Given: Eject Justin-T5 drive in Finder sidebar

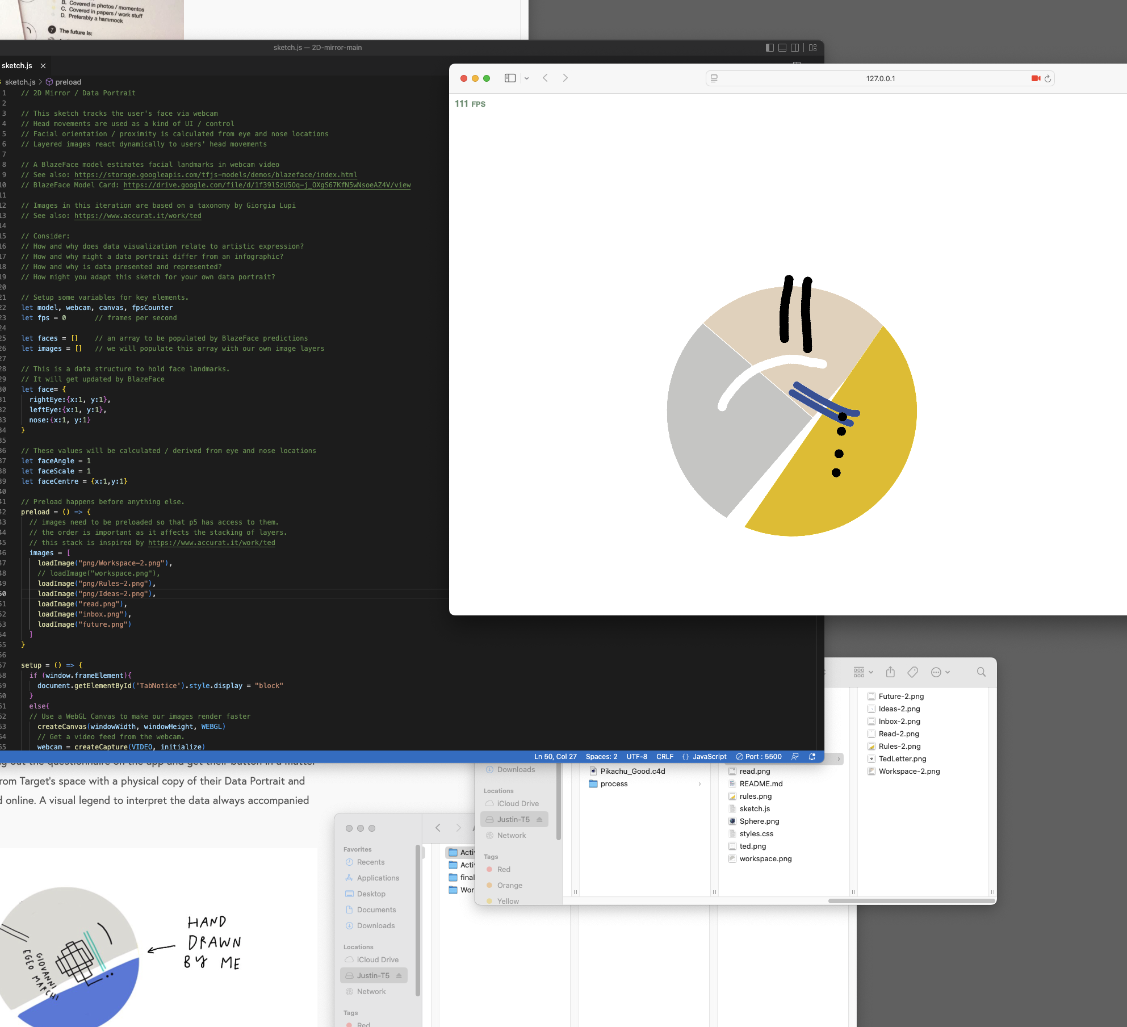Looking at the screenshot, I should (x=539, y=819).
